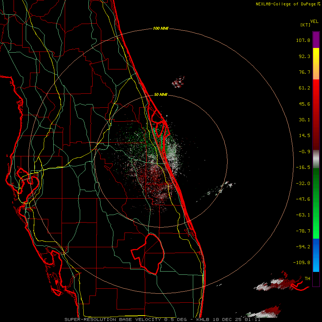Select the 107.8 velocity scale value
The image size is (322, 322).
(303, 40)
